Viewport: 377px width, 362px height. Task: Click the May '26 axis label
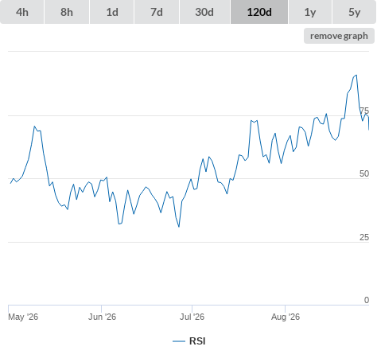tap(23, 317)
